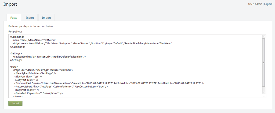
Task: Select the Import tab
Action: pos(46,18)
